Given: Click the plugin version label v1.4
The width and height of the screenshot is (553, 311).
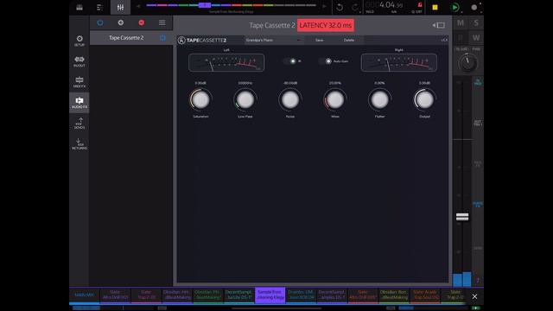Looking at the screenshot, I should tap(444, 41).
